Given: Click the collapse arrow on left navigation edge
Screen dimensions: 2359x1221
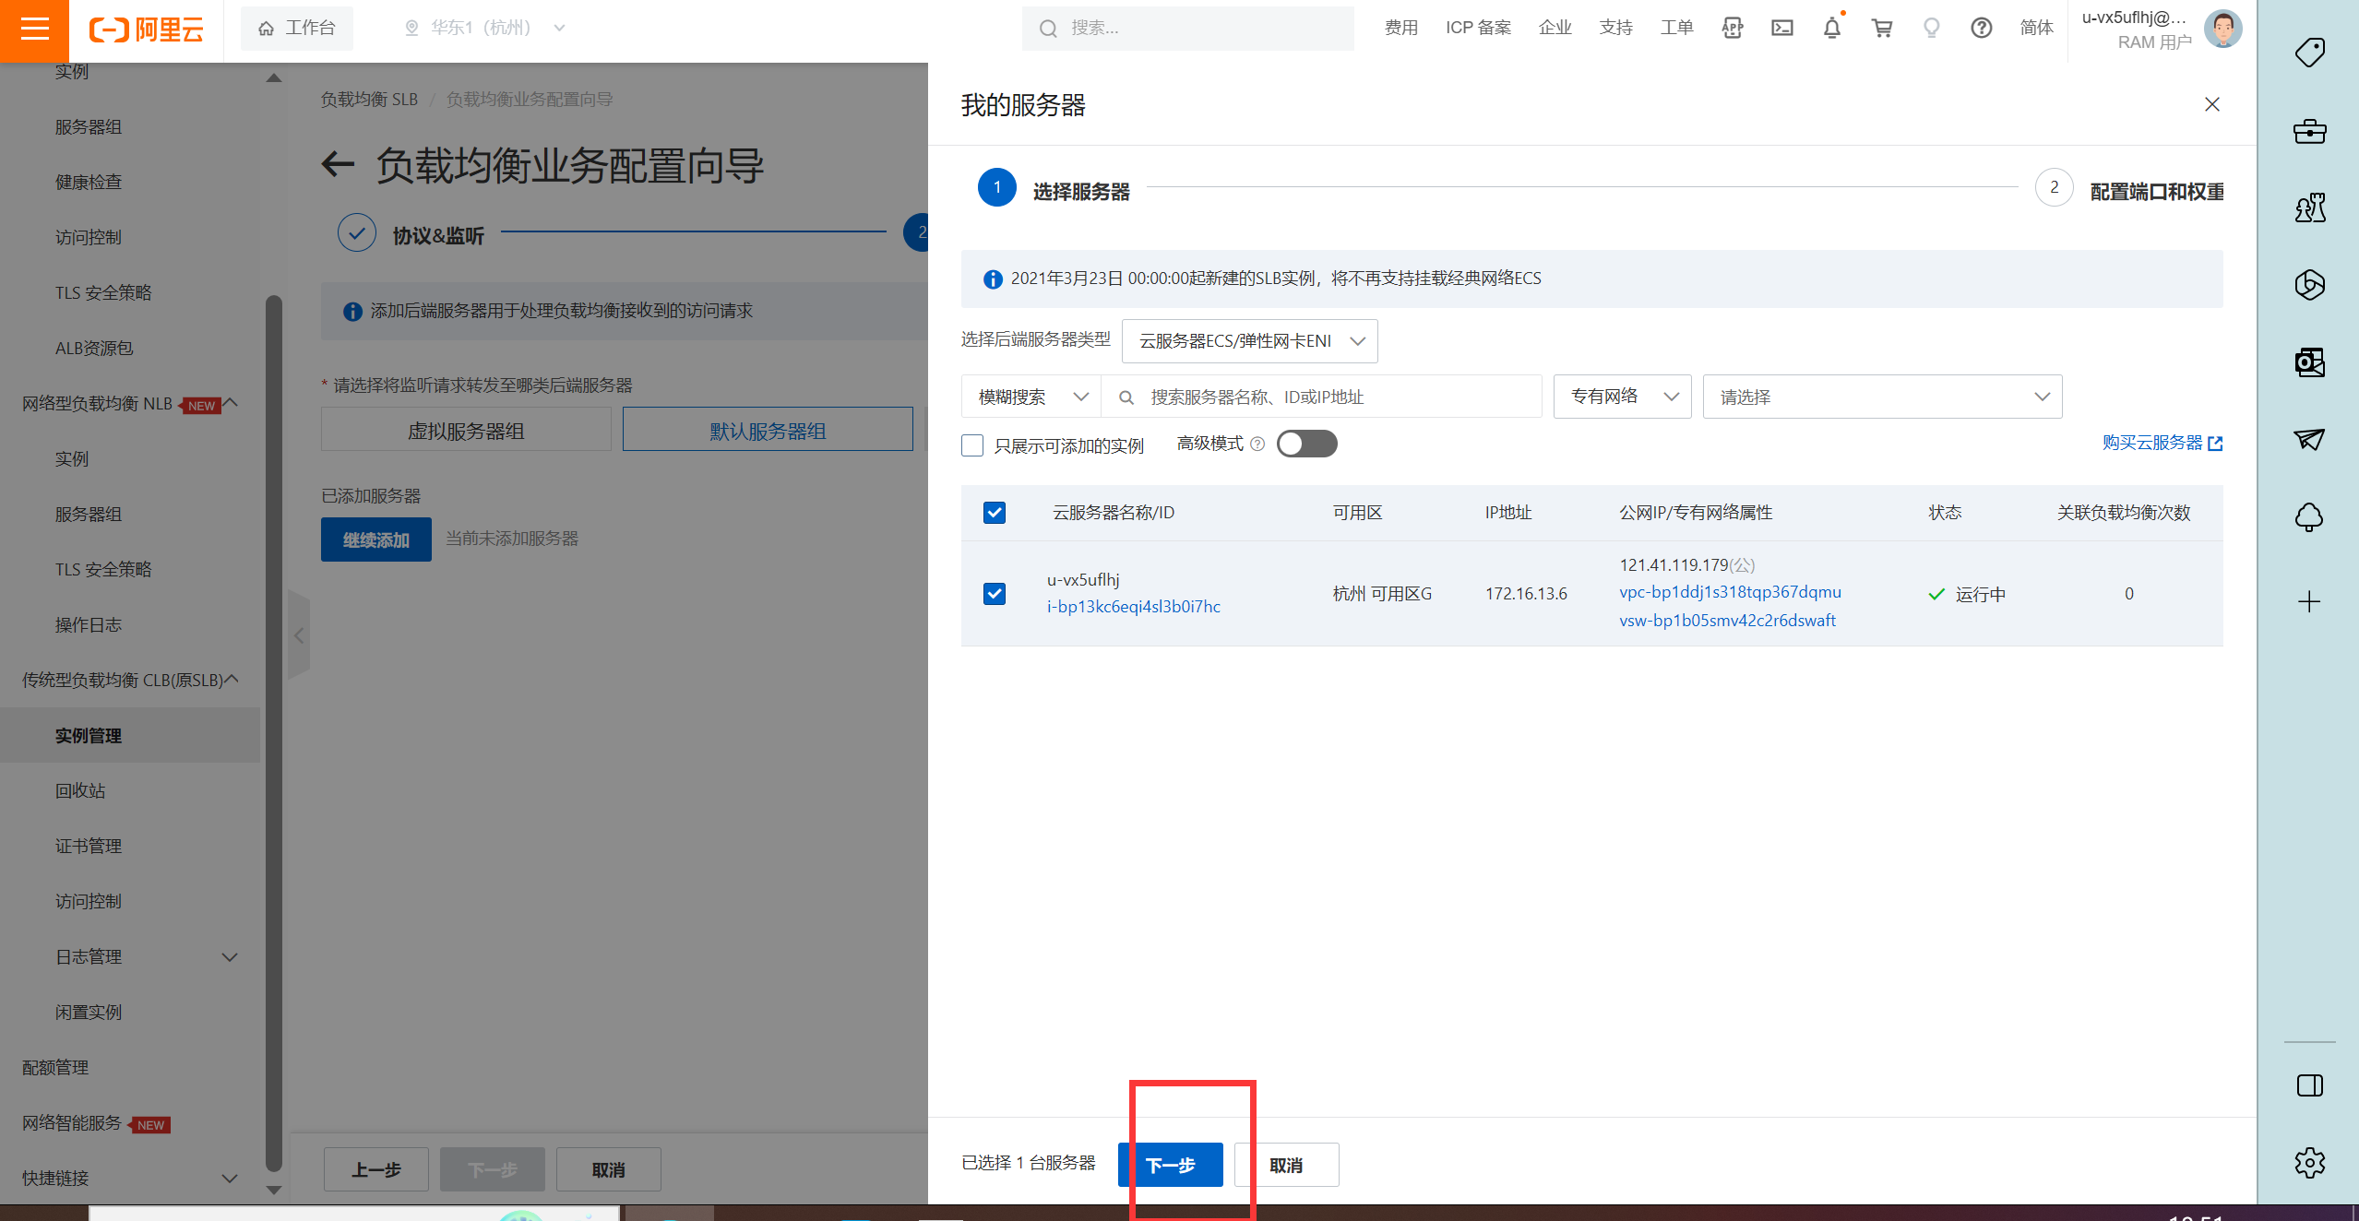Looking at the screenshot, I should tap(299, 635).
